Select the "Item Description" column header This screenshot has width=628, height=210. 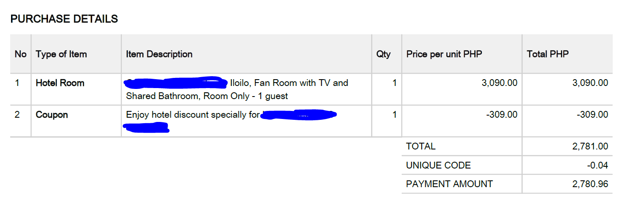coord(159,54)
